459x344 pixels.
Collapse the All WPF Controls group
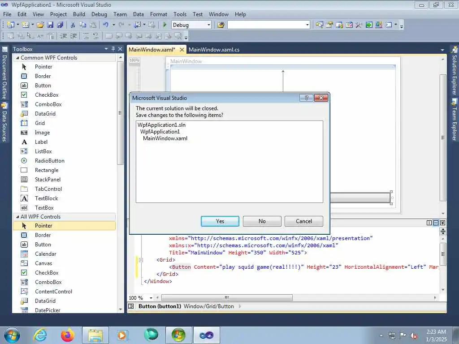click(x=17, y=217)
